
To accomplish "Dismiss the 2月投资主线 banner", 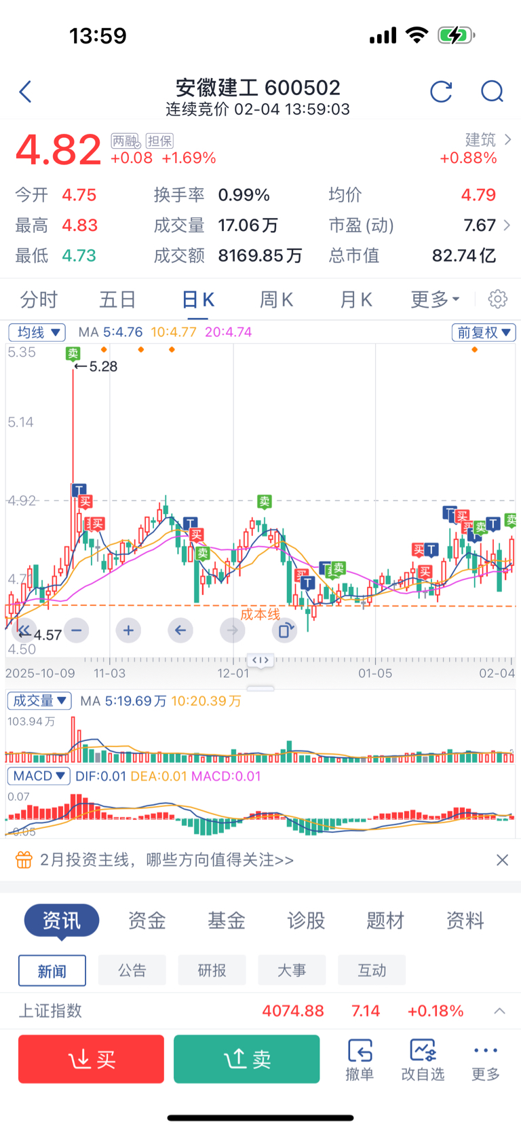I will [x=502, y=860].
